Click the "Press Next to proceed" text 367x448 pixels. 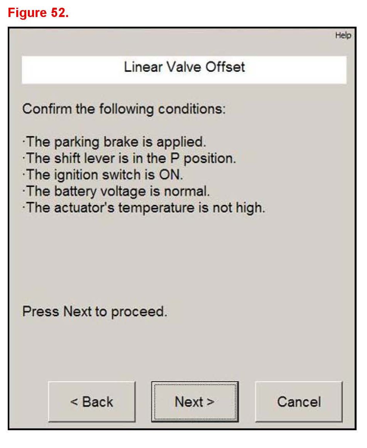click(95, 312)
